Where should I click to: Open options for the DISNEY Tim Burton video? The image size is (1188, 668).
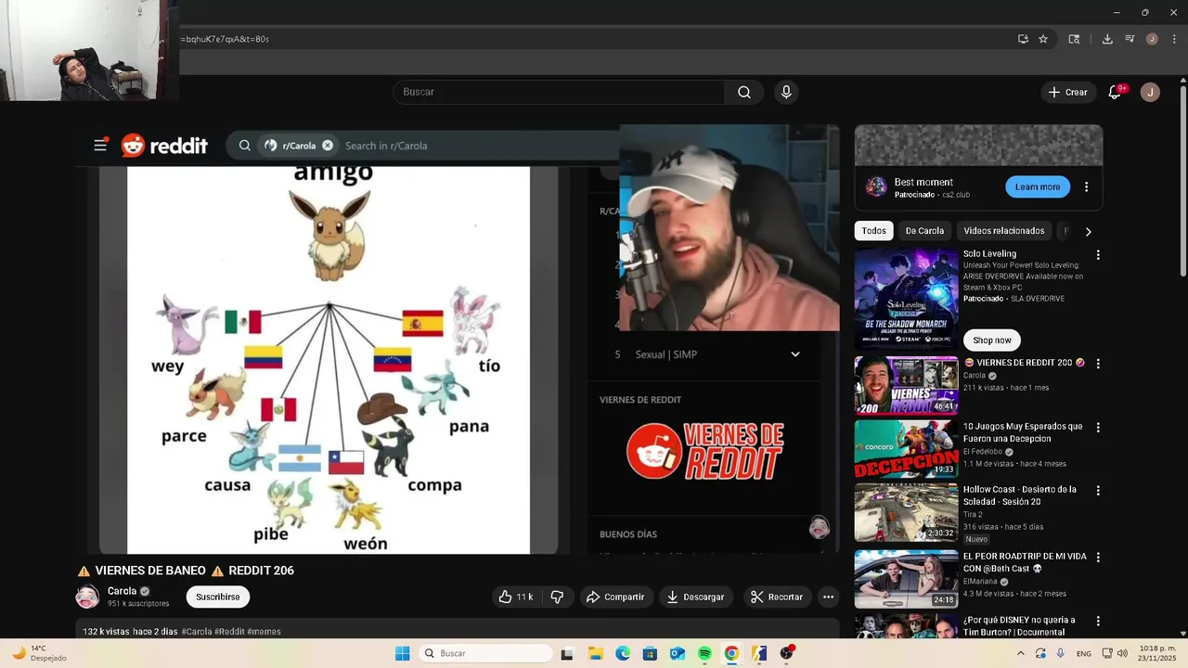(x=1098, y=621)
